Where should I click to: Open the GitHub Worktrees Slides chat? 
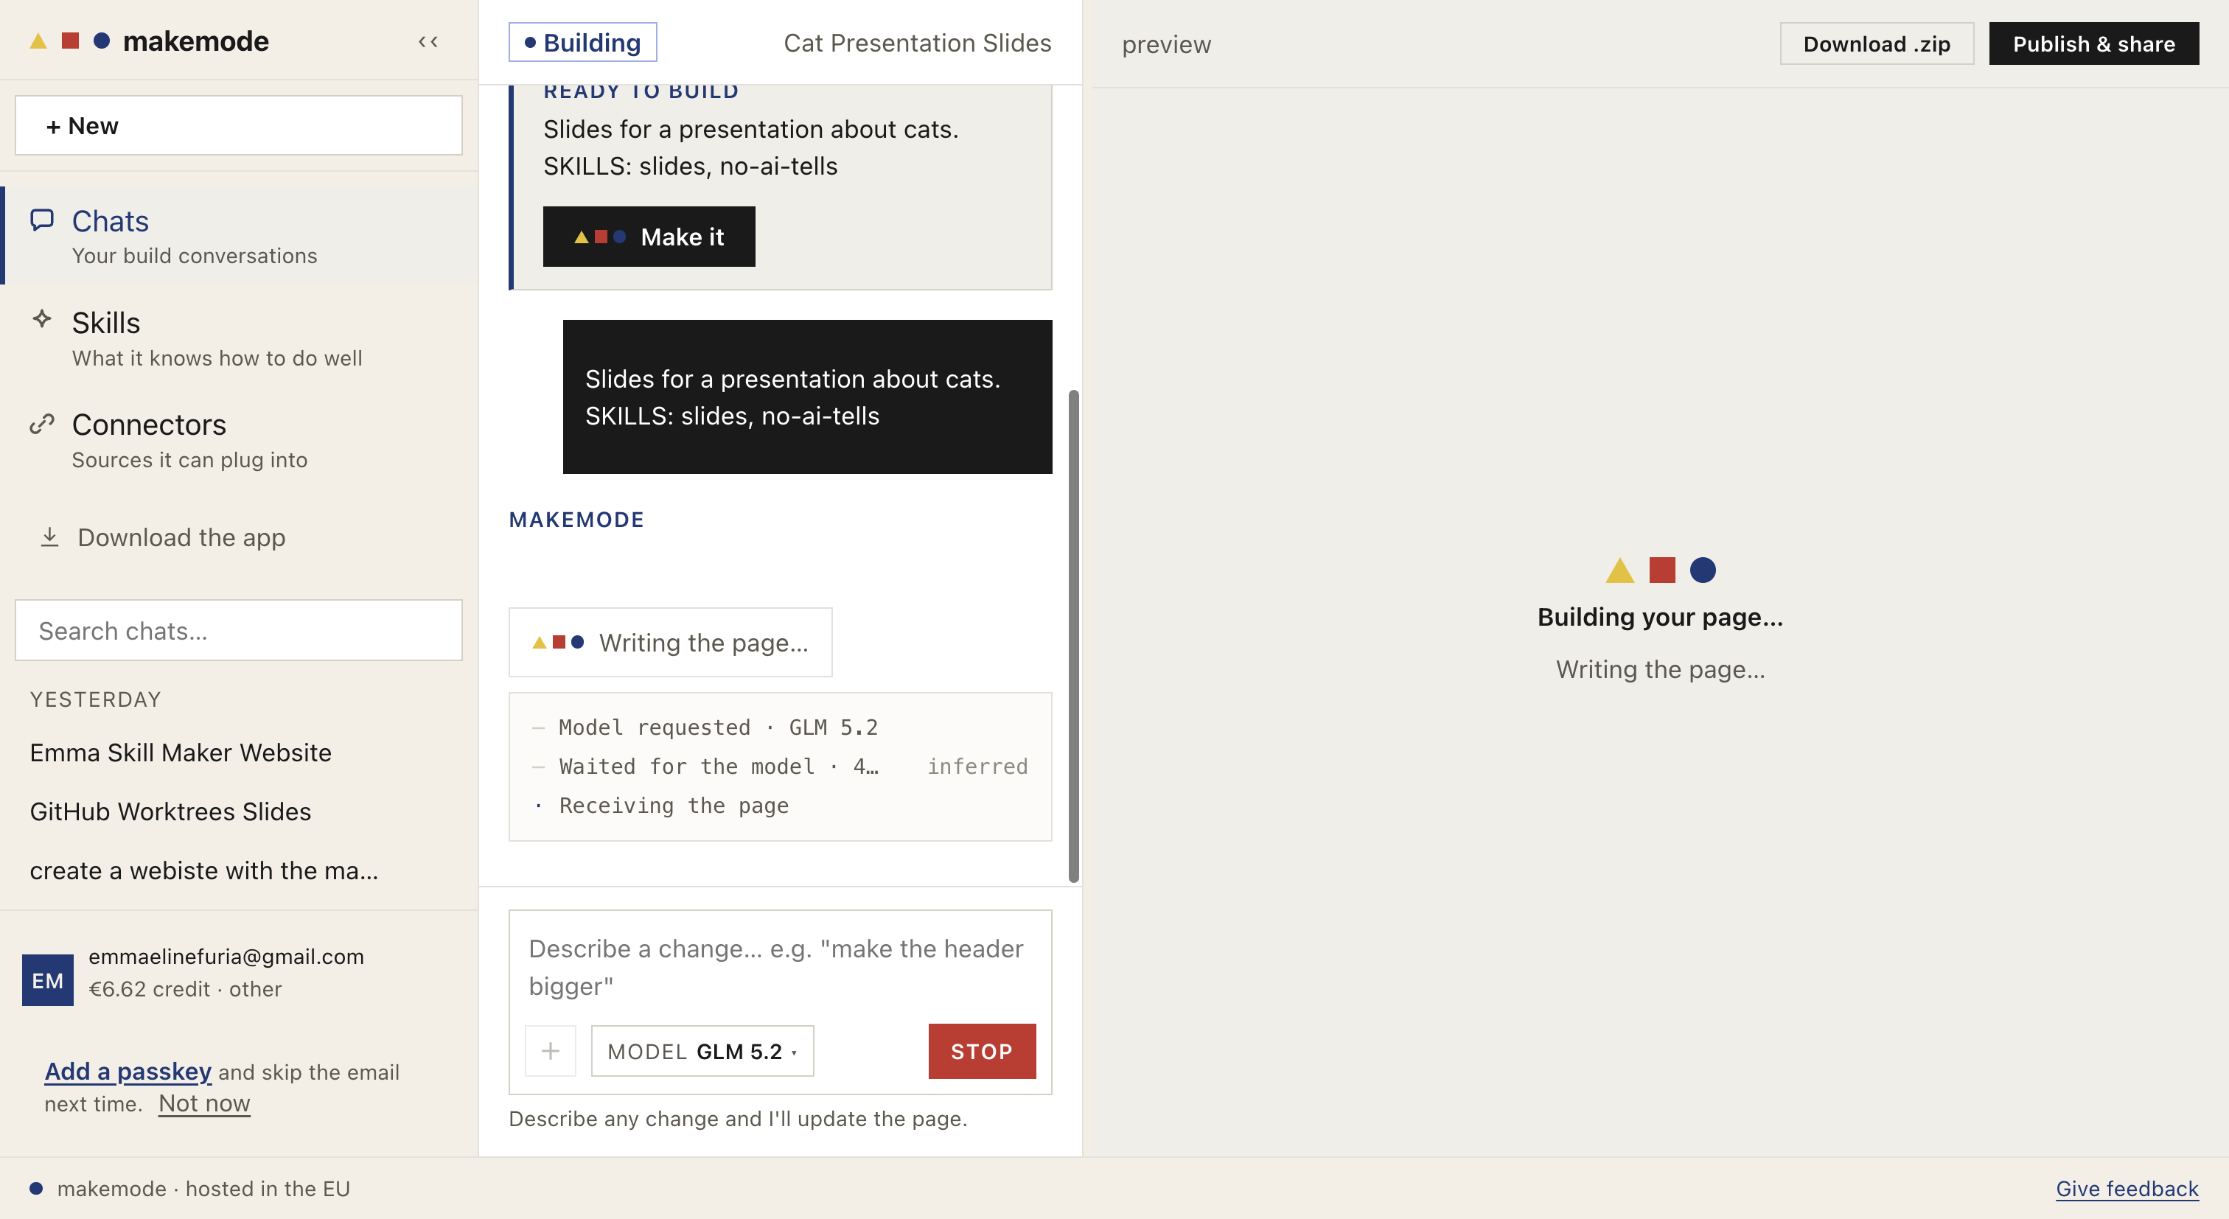coord(170,811)
